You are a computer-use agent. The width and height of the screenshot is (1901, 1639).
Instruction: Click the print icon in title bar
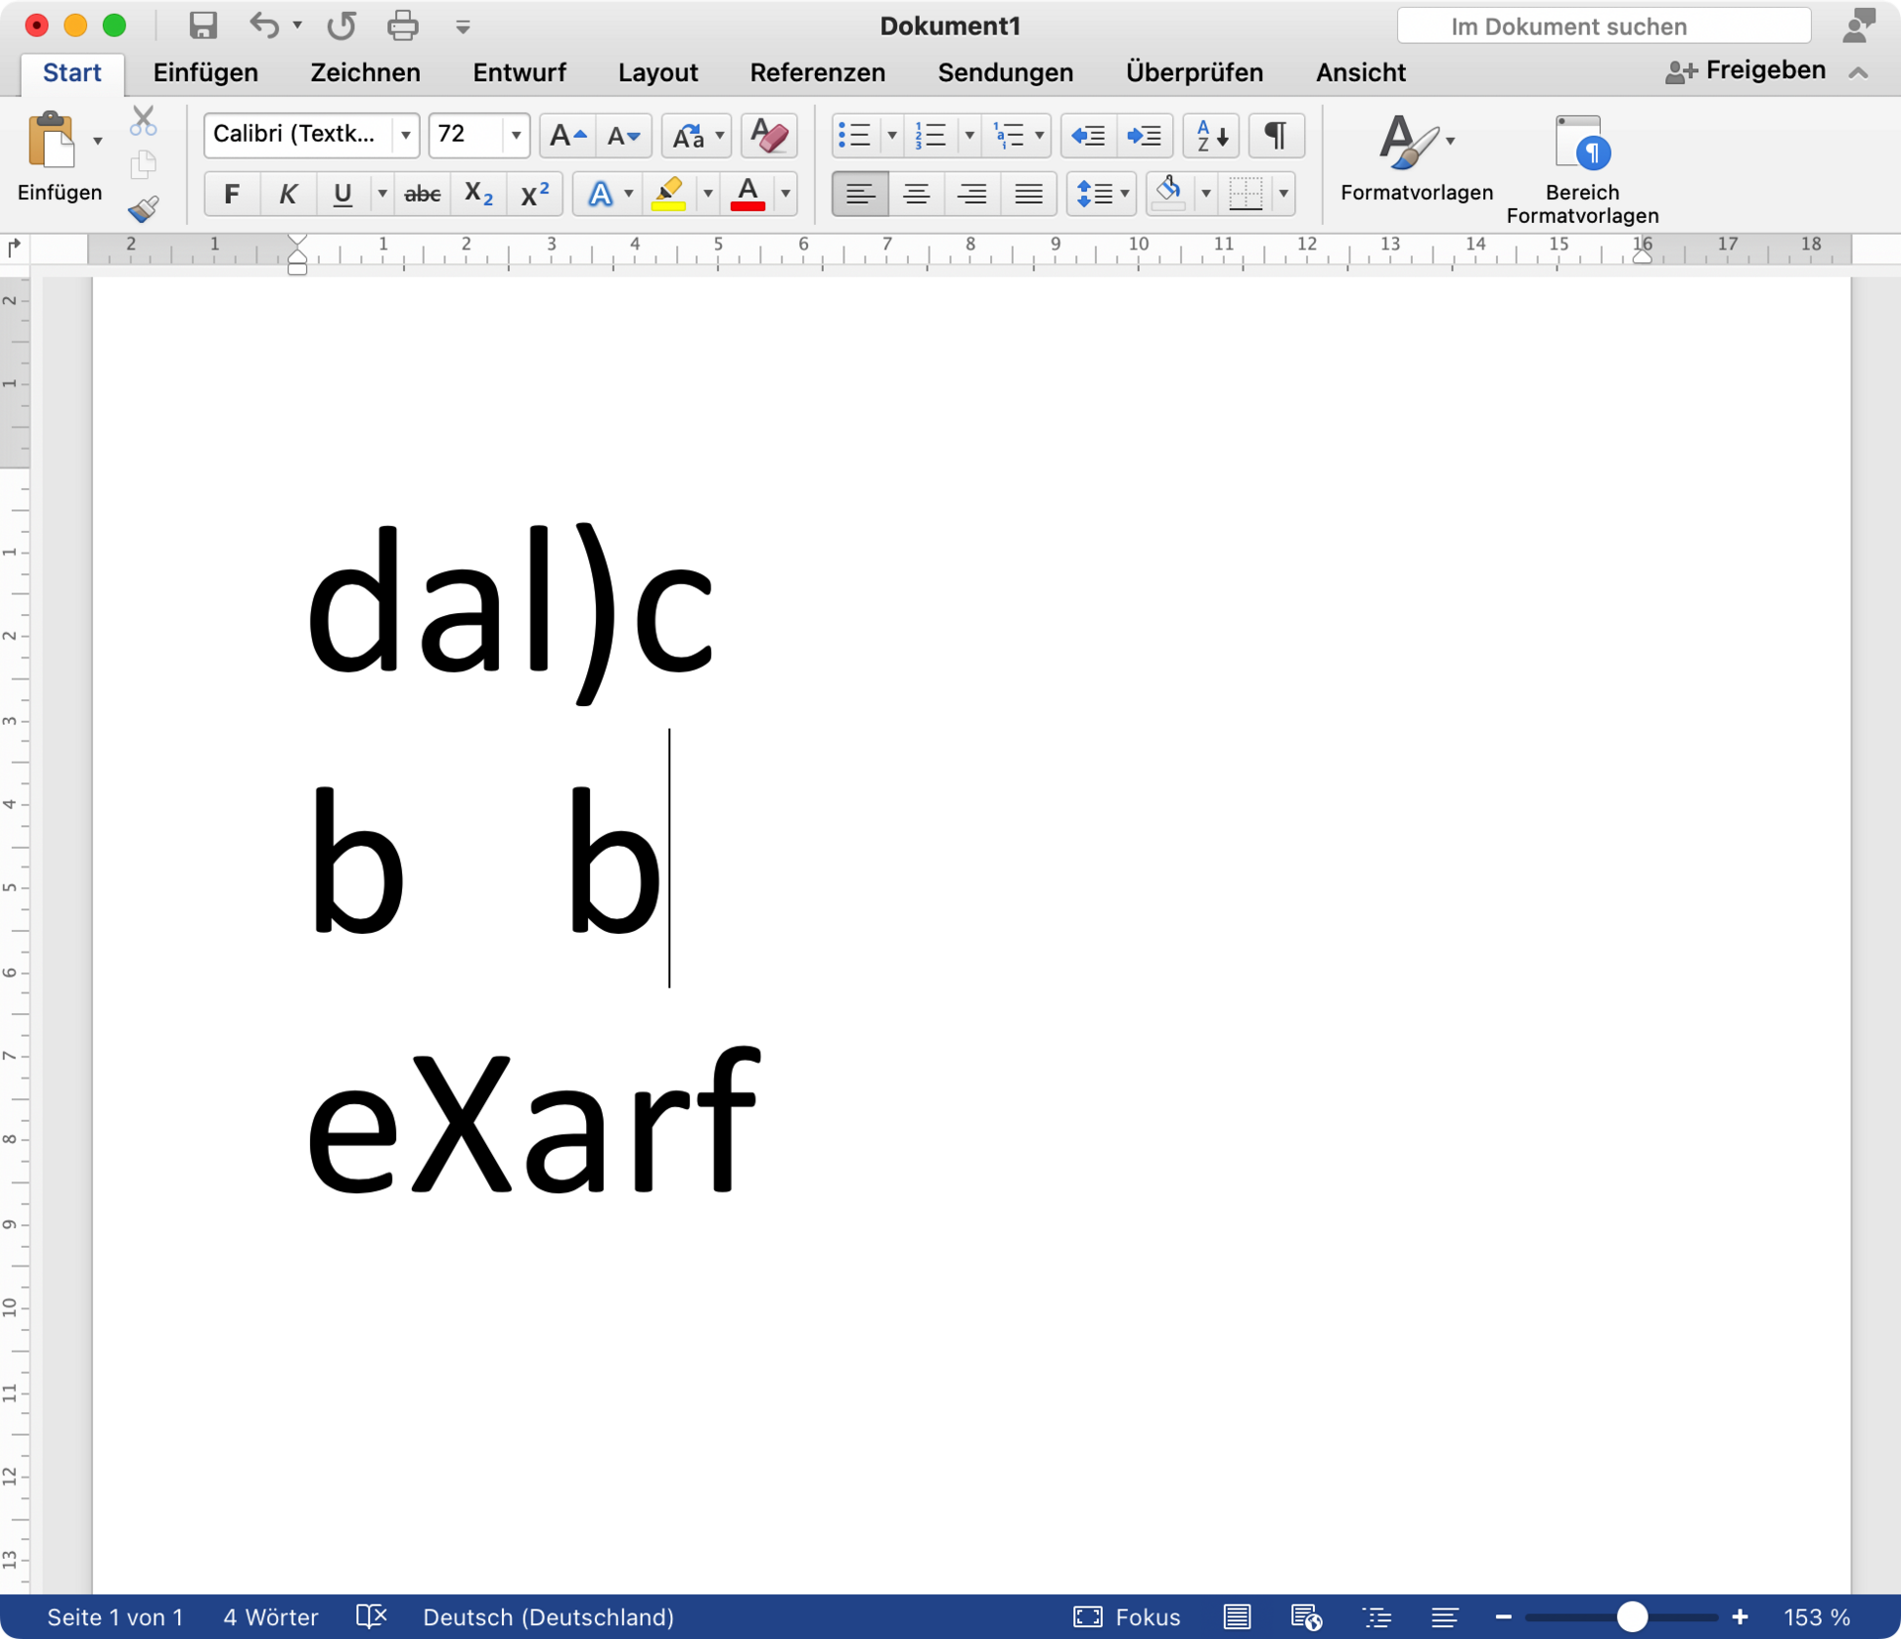pyautogui.click(x=402, y=26)
